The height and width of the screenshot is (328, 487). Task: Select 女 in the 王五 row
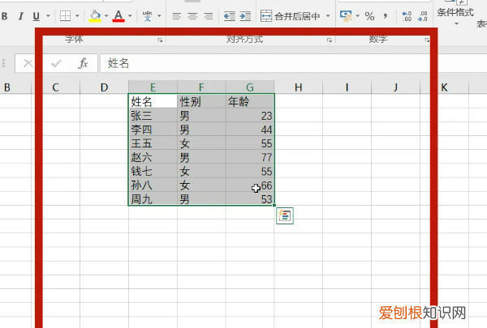201,143
